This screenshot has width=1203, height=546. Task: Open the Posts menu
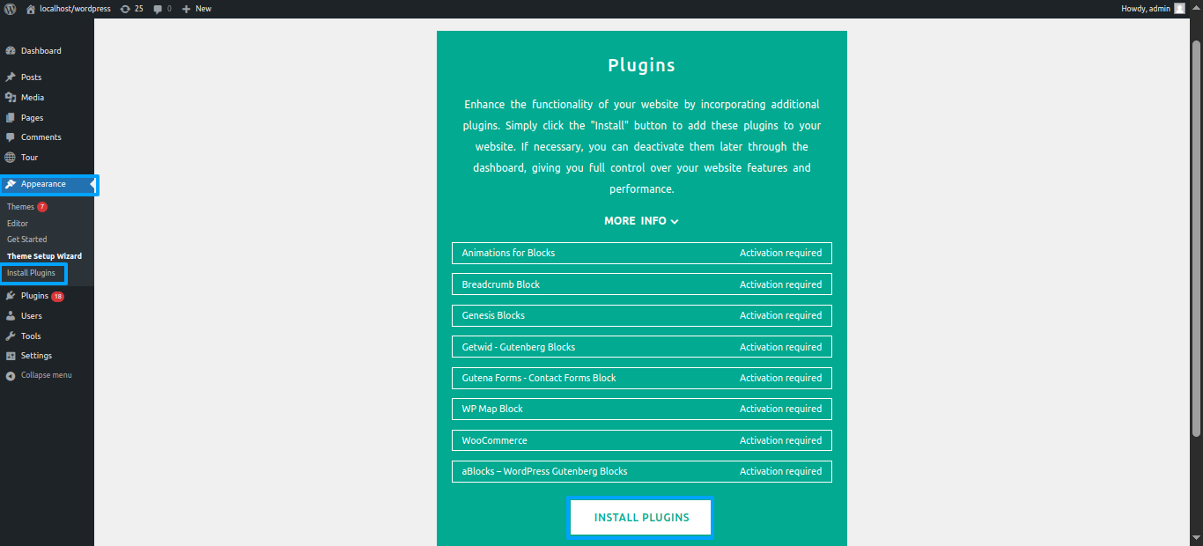coord(31,77)
